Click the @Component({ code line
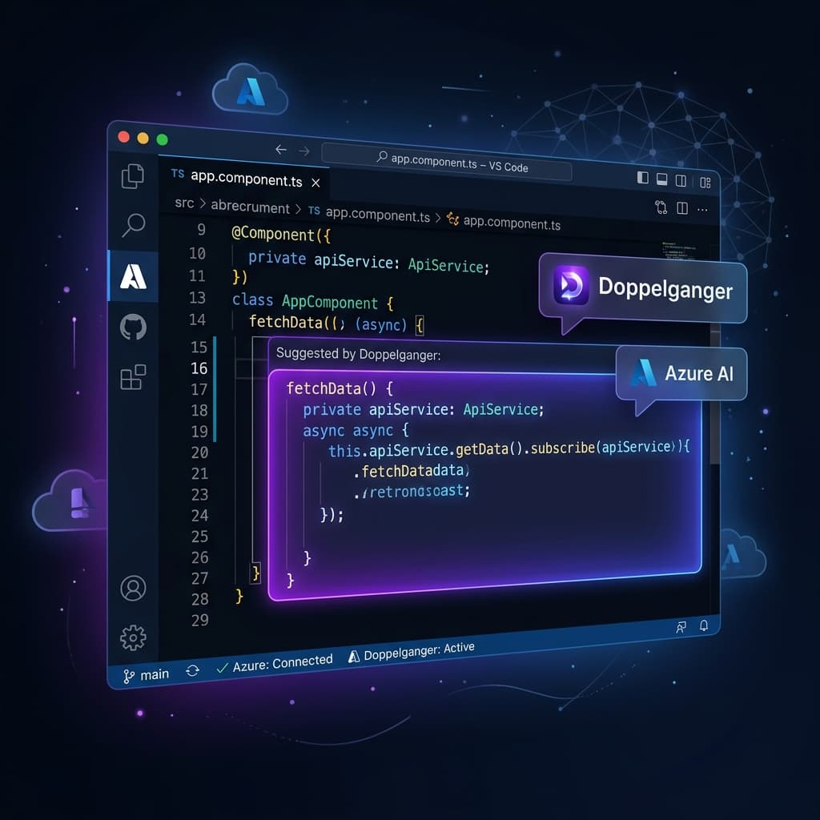The width and height of the screenshot is (820, 820). [281, 235]
